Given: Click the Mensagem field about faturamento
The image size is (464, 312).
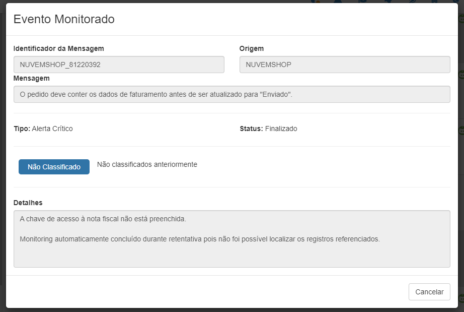Looking at the screenshot, I should [x=231, y=94].
